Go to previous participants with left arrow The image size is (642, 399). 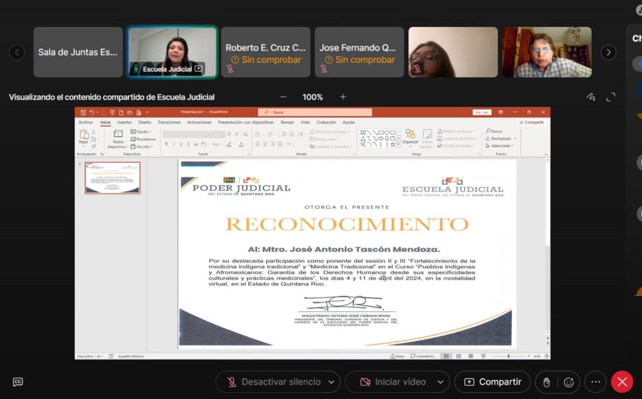(x=17, y=52)
